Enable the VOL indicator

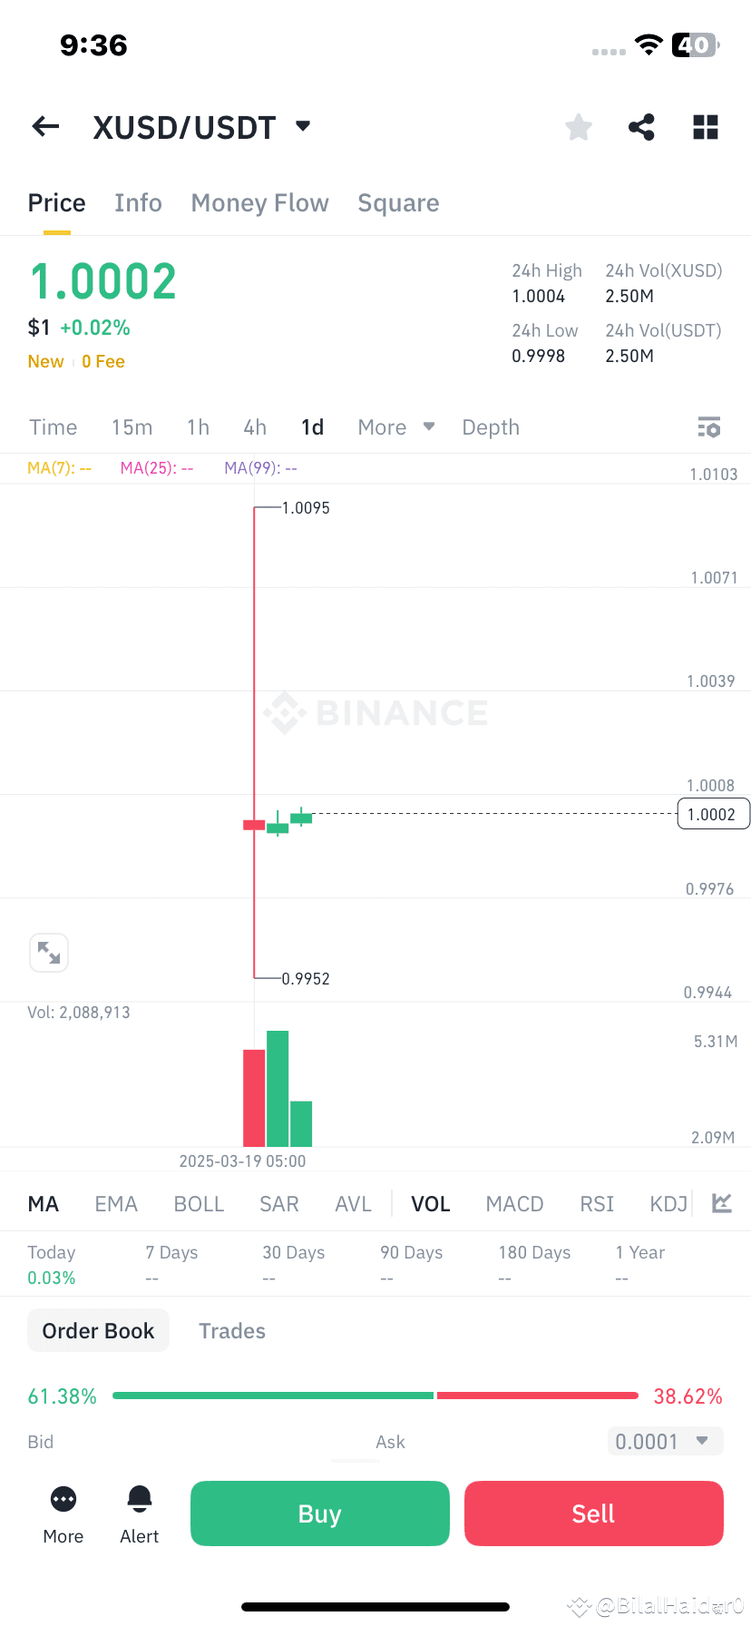430,1203
